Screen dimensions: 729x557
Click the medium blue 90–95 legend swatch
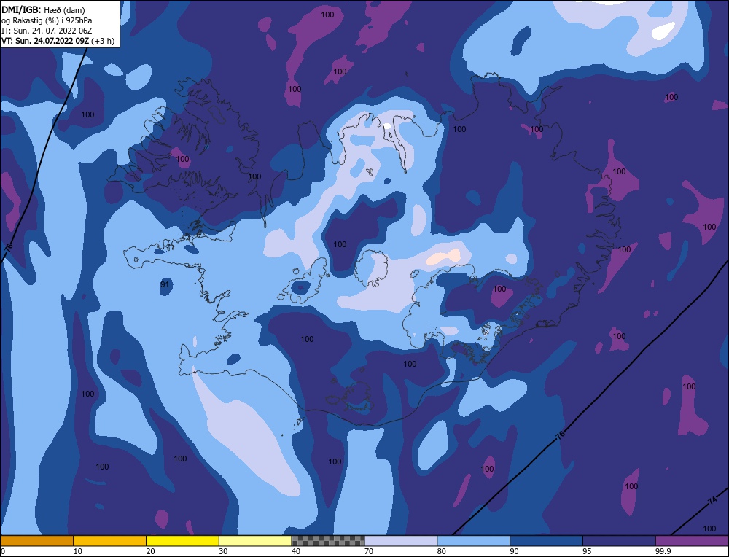pyautogui.click(x=546, y=541)
